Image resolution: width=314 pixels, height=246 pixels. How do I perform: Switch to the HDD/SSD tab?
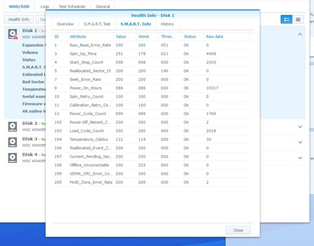click(19, 7)
